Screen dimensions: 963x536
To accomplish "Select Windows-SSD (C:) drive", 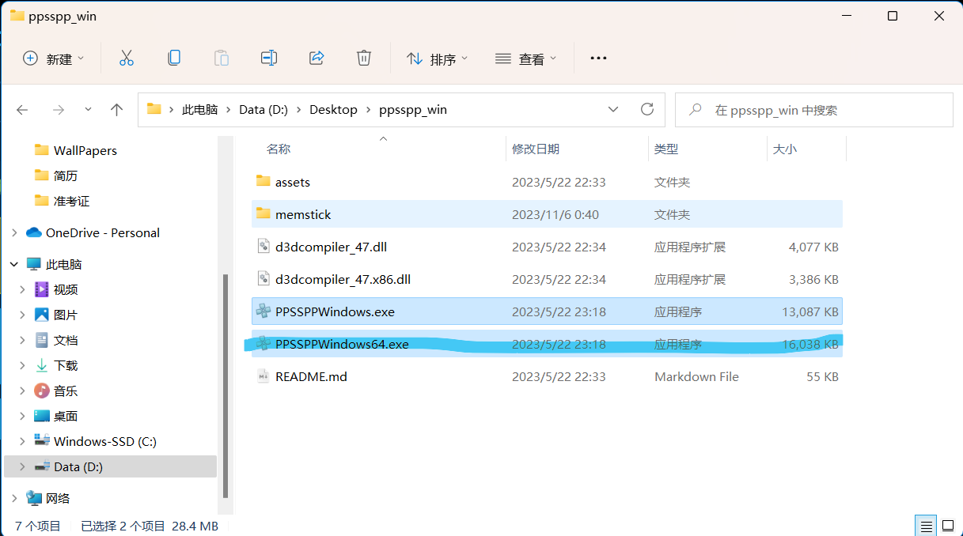I will (x=104, y=441).
